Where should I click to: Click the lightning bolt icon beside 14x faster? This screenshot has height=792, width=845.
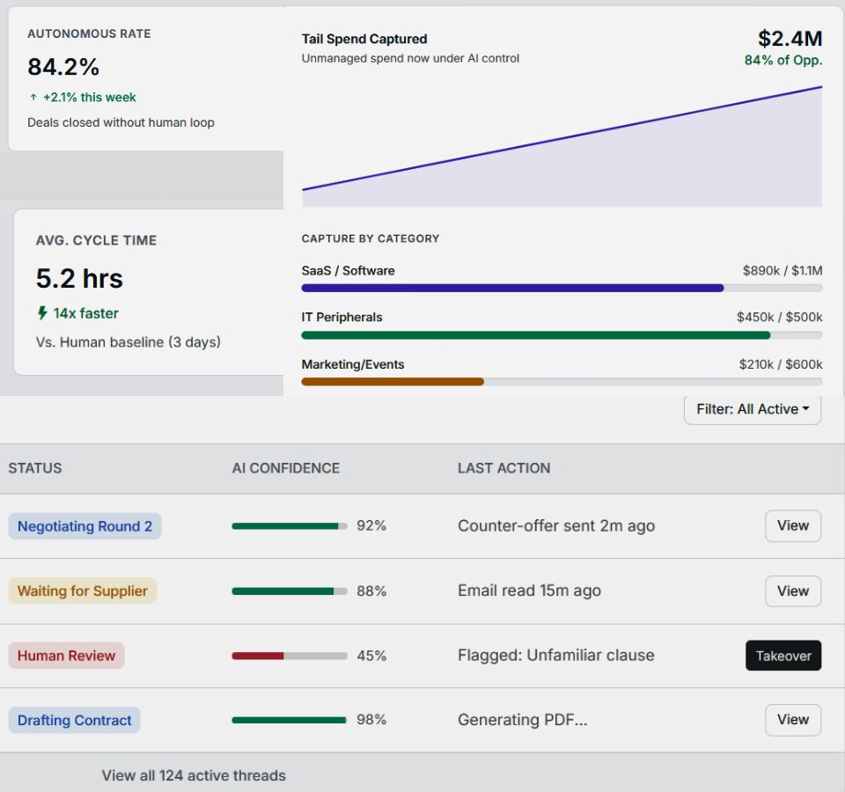pos(42,313)
